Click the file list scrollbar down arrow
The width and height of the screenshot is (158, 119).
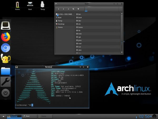[122, 52]
